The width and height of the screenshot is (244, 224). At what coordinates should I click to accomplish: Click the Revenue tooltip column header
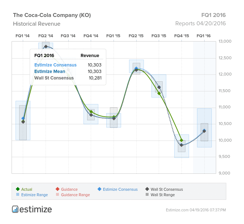pyautogui.click(x=90, y=56)
